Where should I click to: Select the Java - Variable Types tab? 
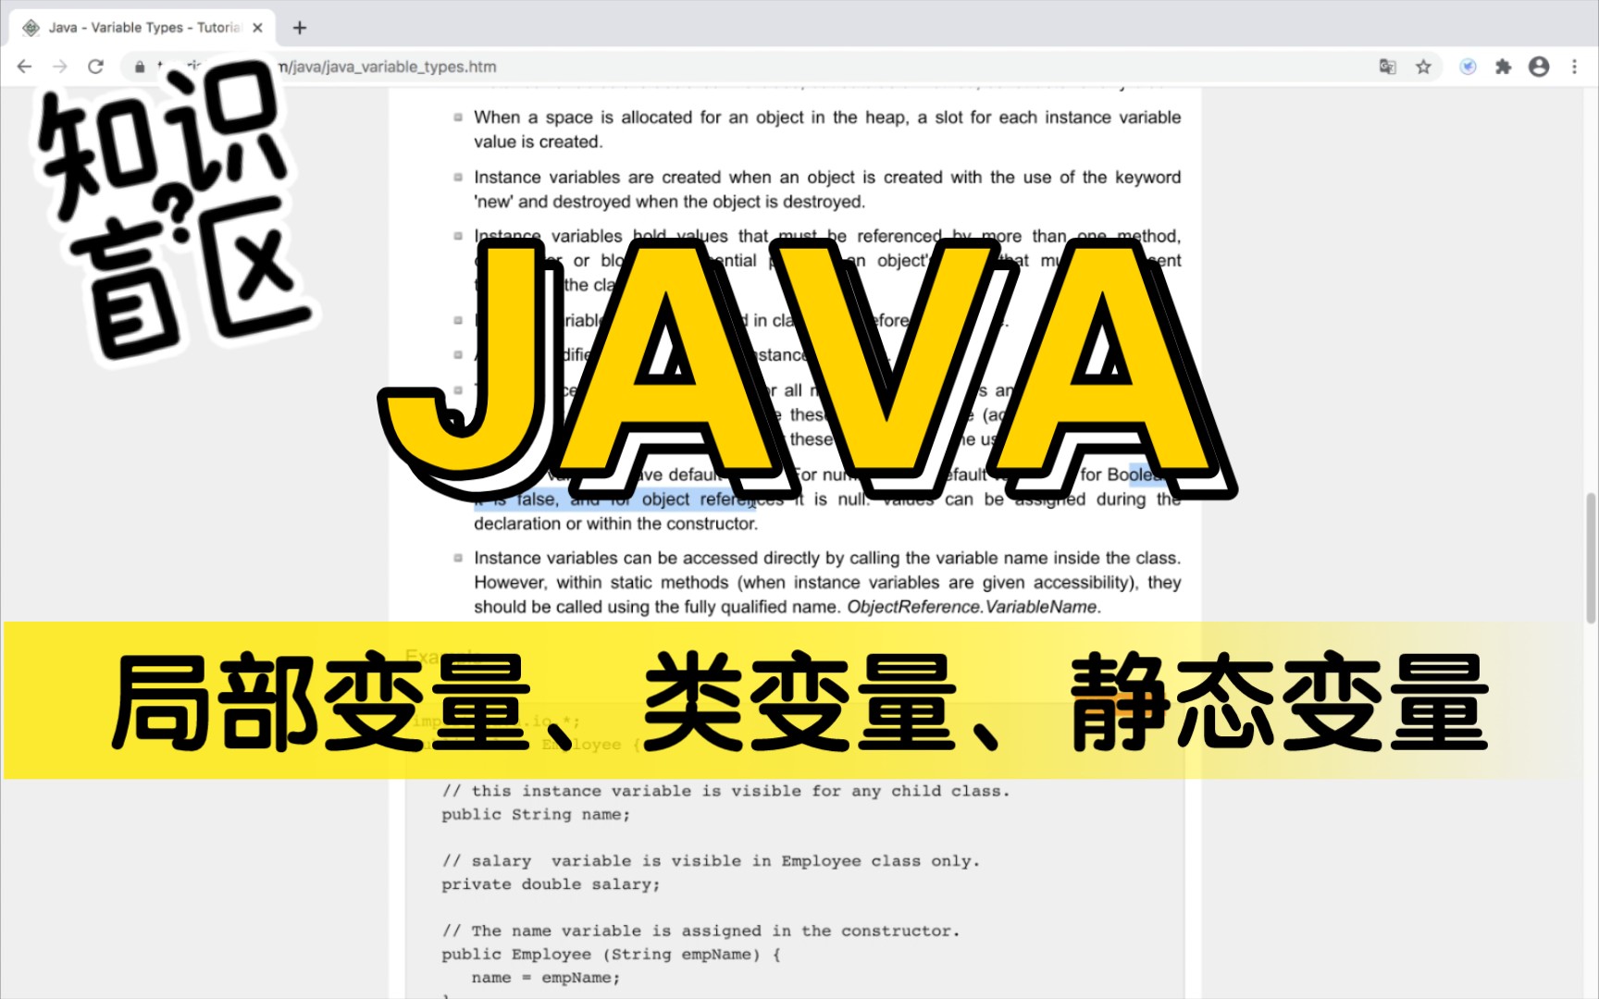pos(143,28)
